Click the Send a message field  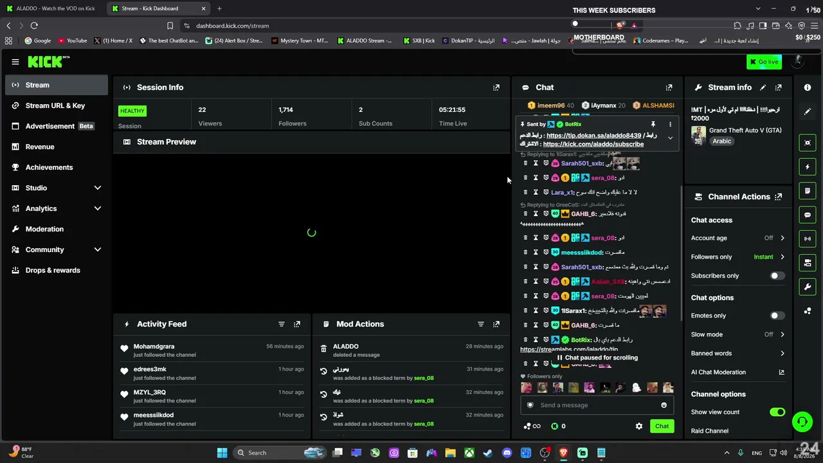(597, 405)
